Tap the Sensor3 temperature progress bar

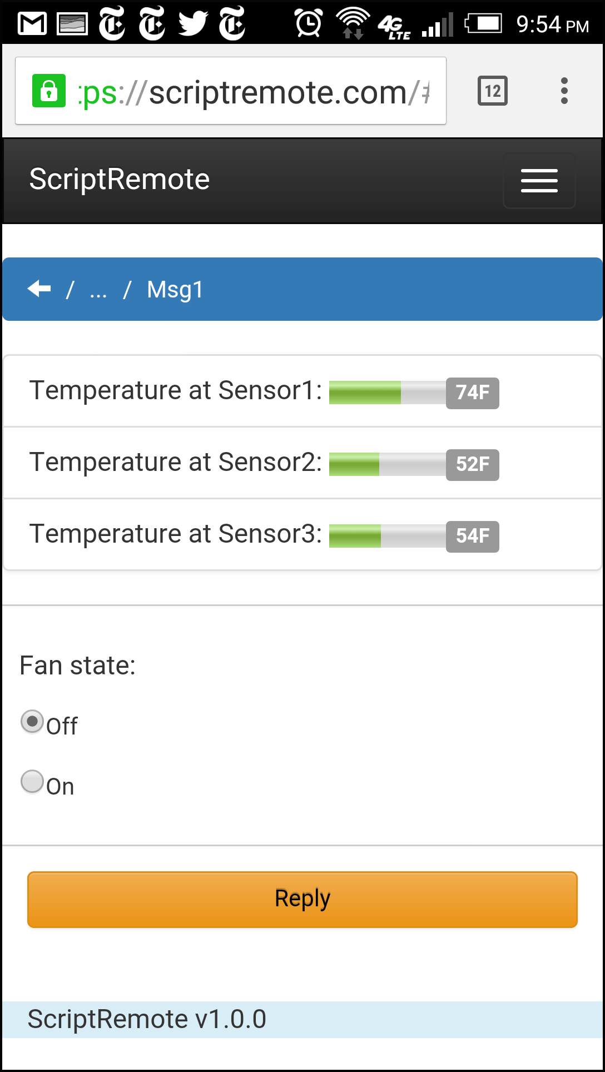pos(388,536)
